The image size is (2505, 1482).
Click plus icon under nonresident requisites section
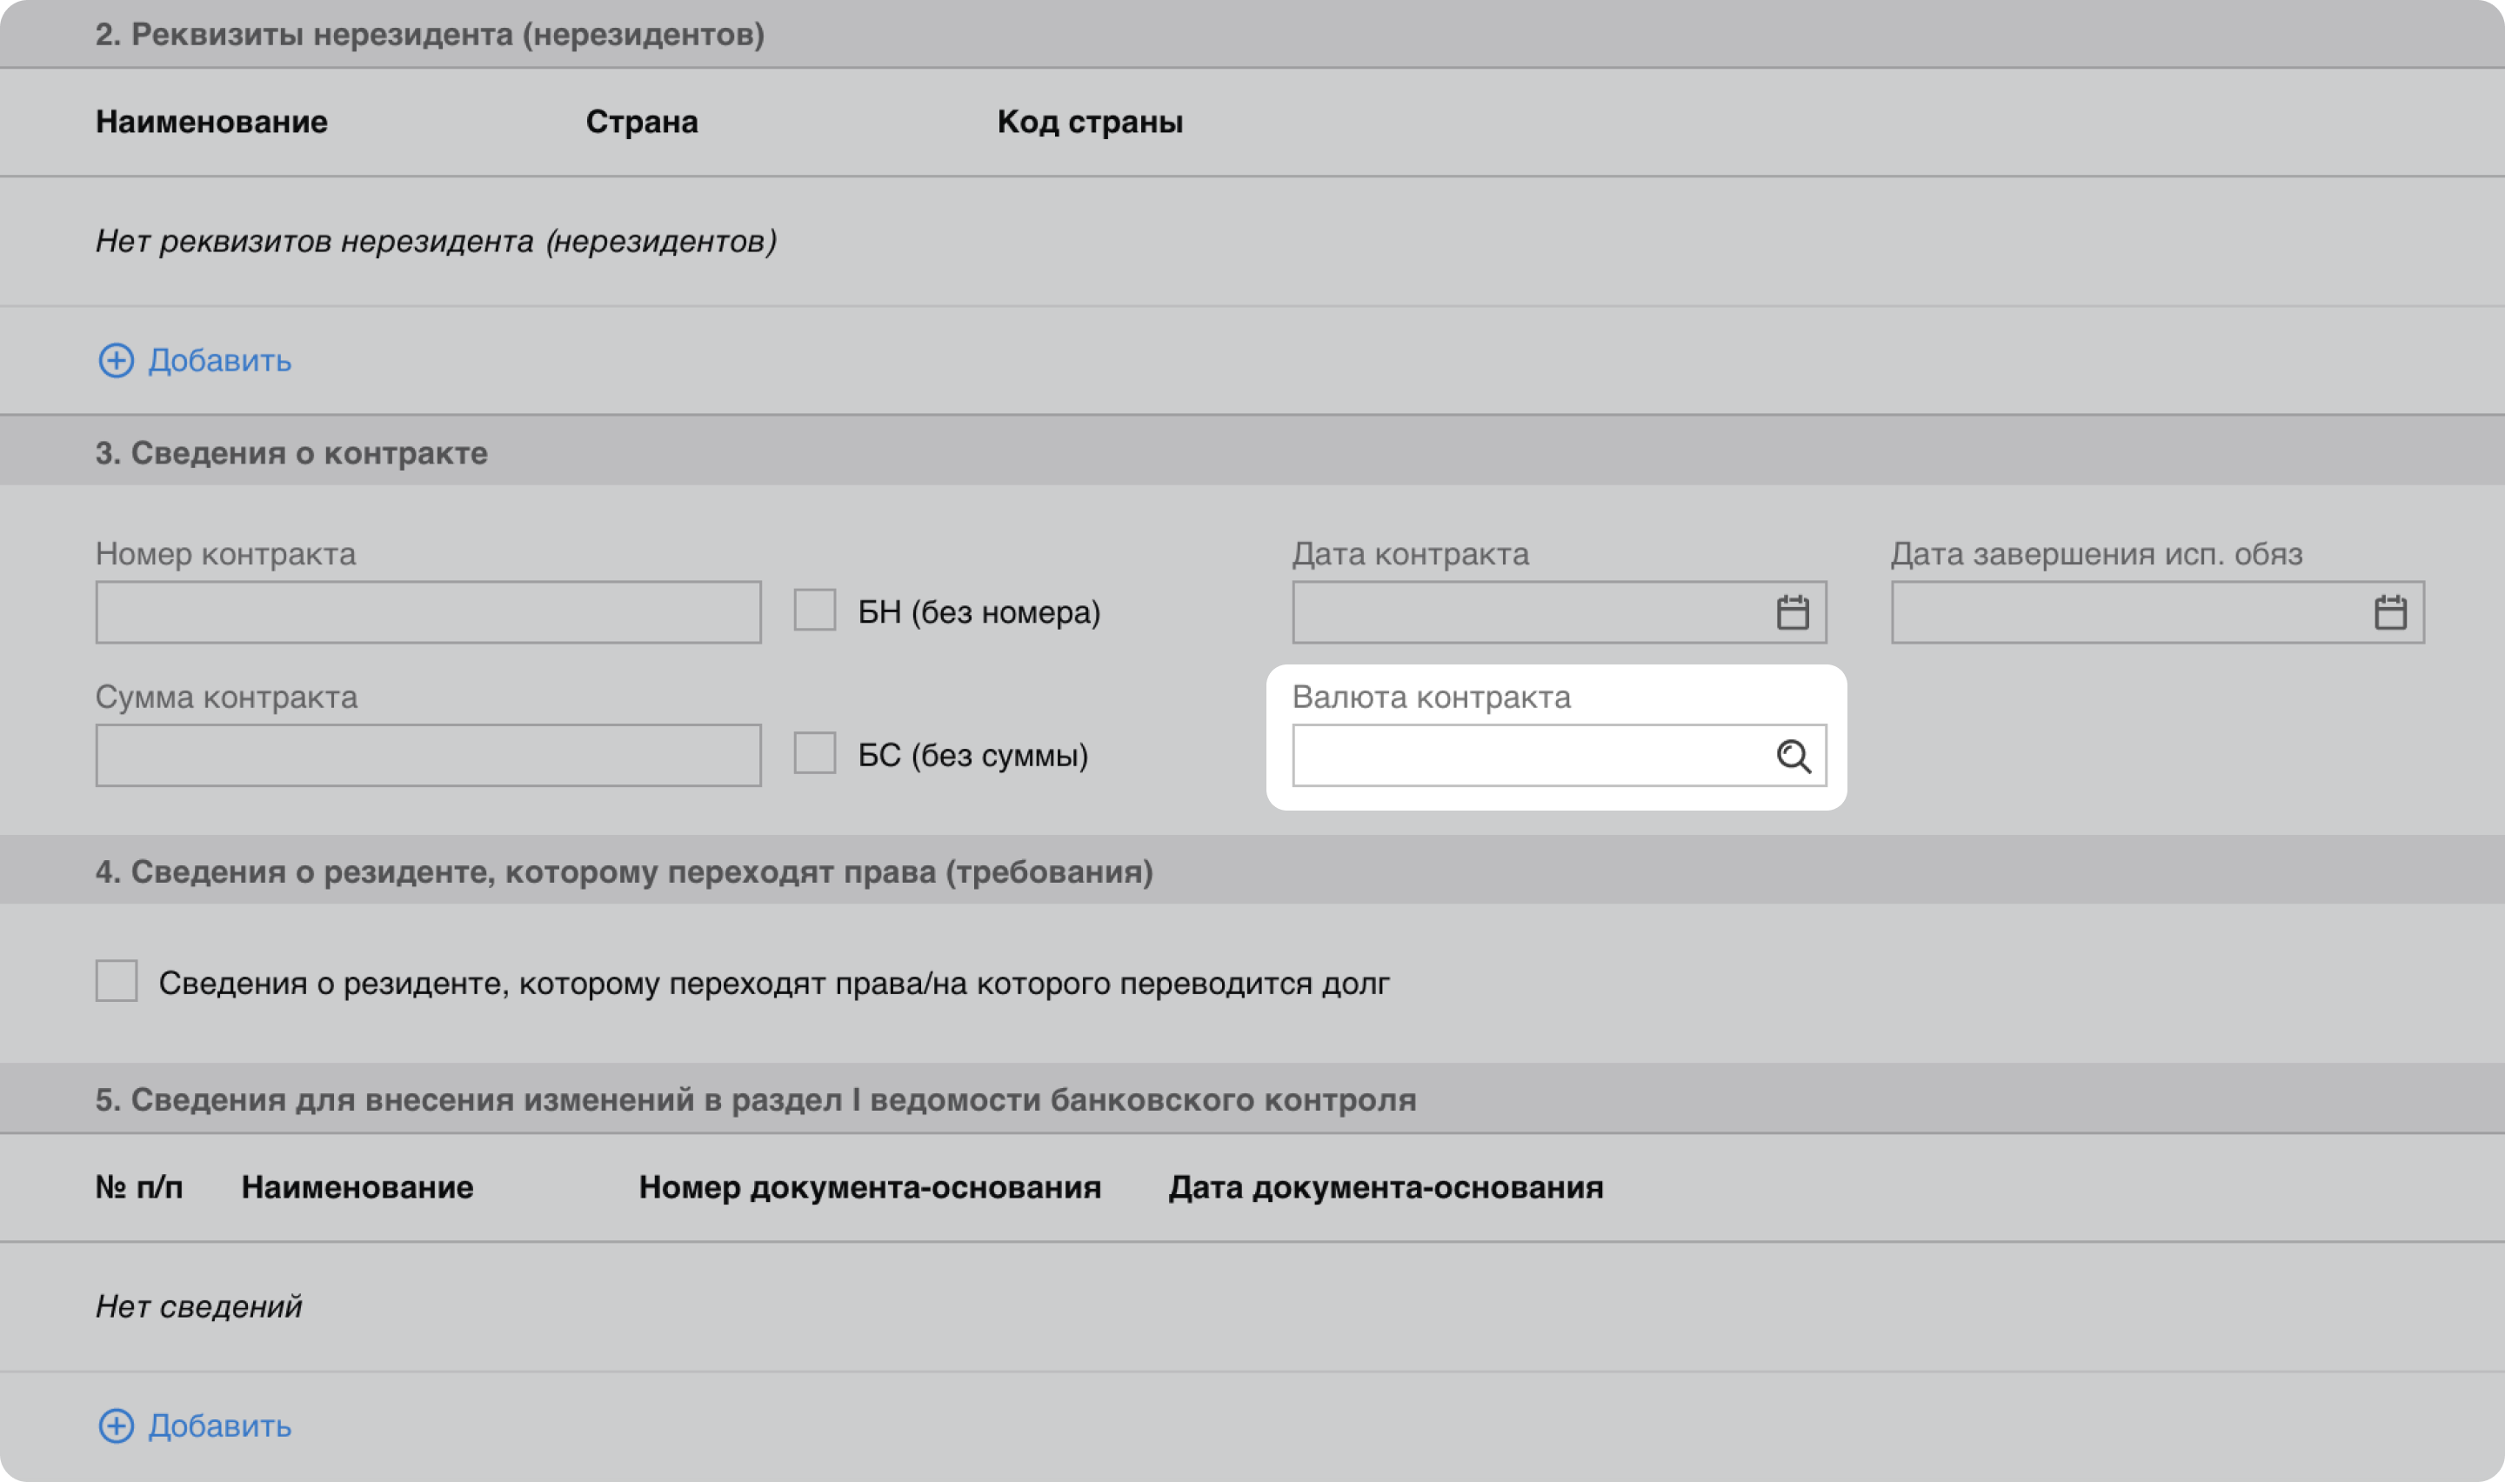click(116, 361)
